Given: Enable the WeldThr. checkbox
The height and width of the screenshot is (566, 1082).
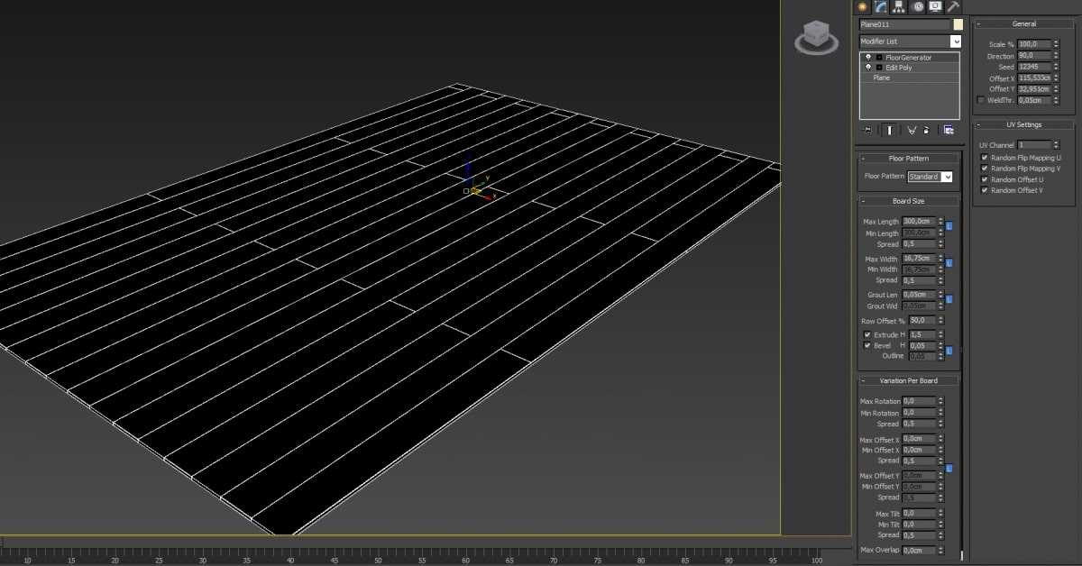Looking at the screenshot, I should 981,100.
